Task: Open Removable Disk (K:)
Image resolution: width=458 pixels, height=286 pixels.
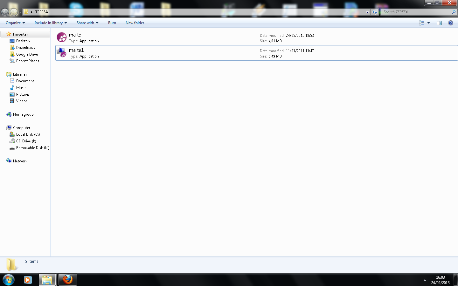Action: click(x=33, y=148)
